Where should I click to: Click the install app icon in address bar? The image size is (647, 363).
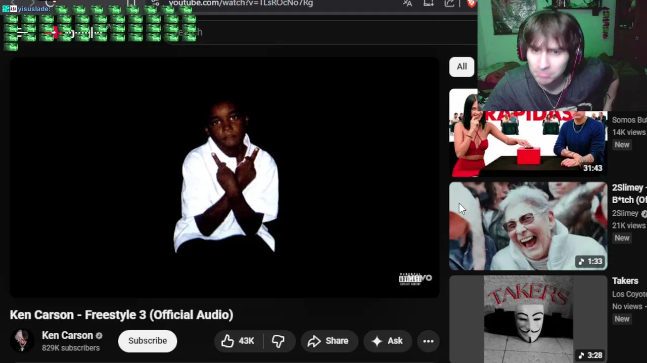[429, 3]
